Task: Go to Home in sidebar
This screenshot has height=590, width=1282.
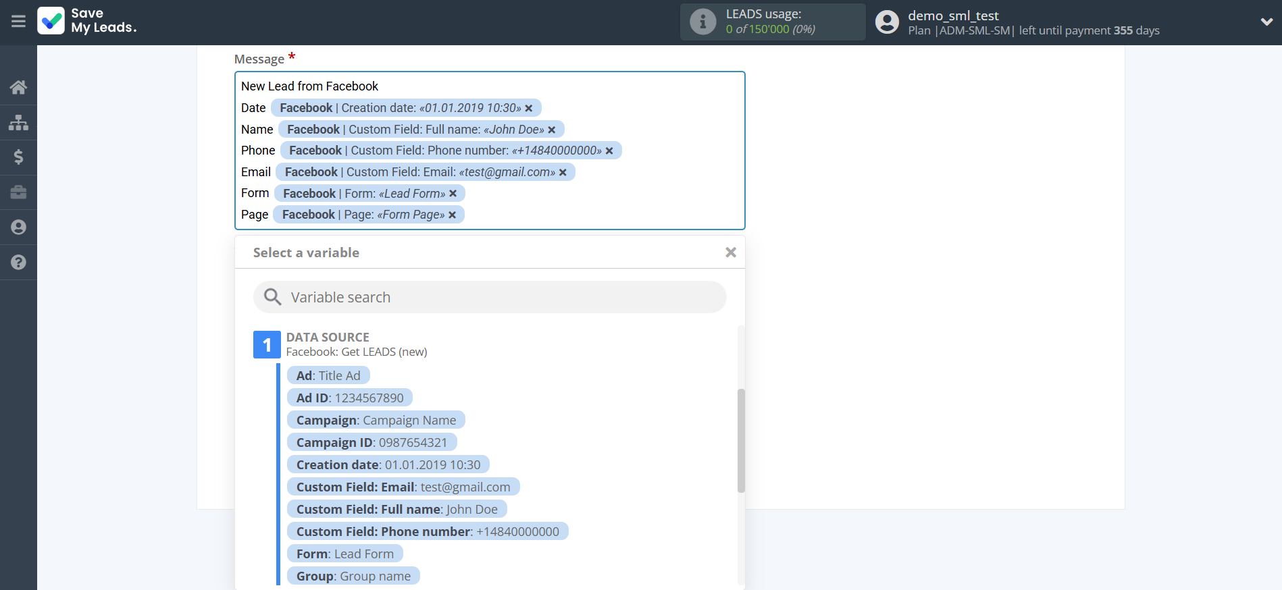Action: click(x=18, y=87)
